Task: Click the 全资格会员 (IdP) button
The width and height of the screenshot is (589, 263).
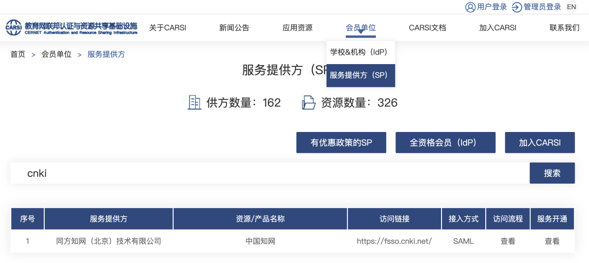Action: (445, 143)
